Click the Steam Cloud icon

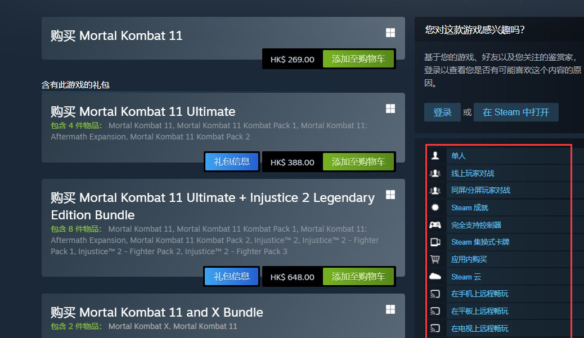(435, 277)
